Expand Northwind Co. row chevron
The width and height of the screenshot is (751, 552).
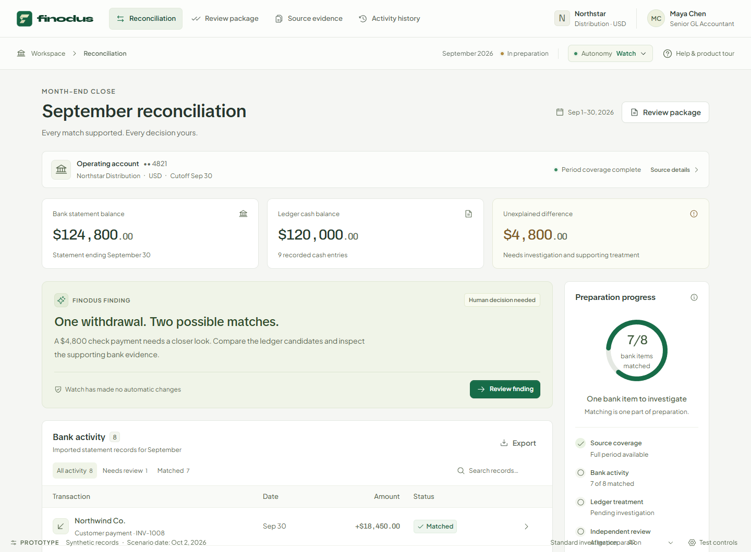coord(526,526)
